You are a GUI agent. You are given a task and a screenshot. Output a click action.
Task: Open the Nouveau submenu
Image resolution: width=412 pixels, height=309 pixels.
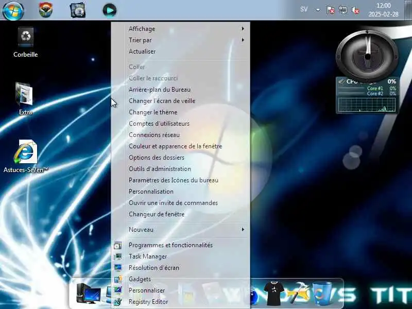181,229
